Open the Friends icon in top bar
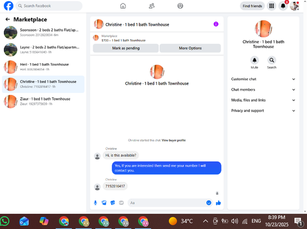The image size is (307, 229). tap(152, 6)
